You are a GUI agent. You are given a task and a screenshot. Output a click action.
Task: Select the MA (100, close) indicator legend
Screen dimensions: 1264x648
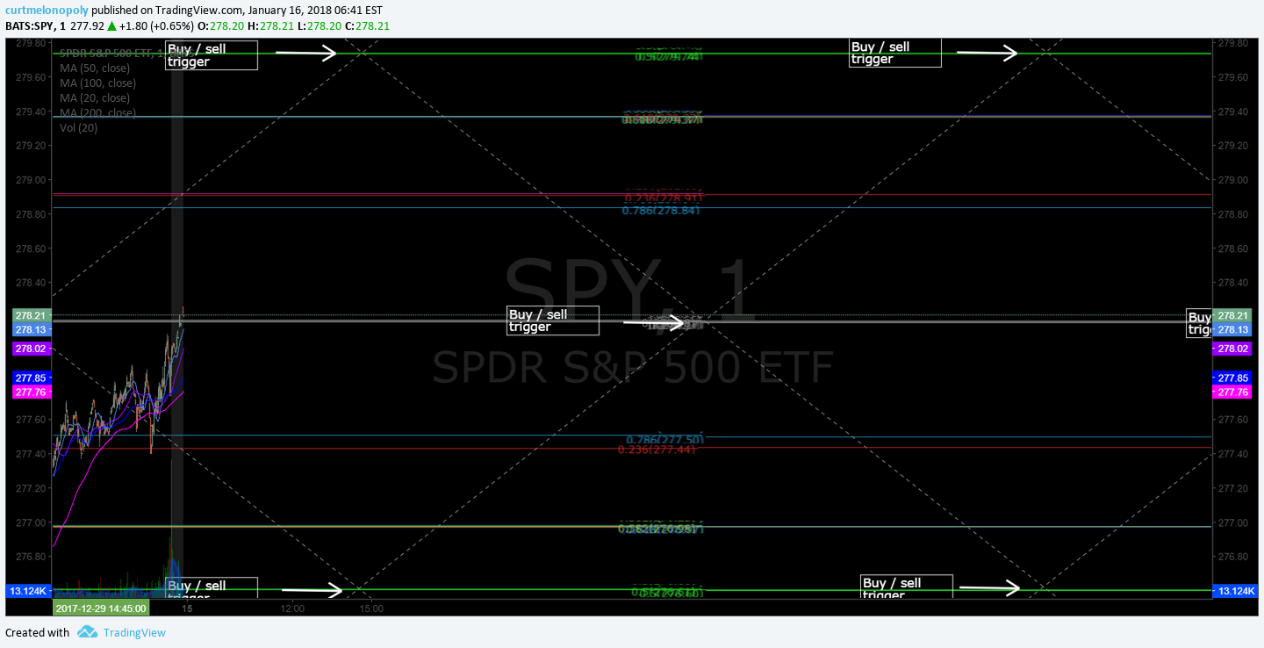(97, 83)
